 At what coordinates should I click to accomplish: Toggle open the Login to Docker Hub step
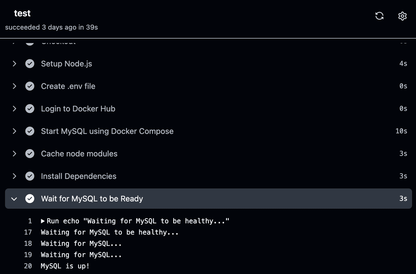click(x=14, y=109)
